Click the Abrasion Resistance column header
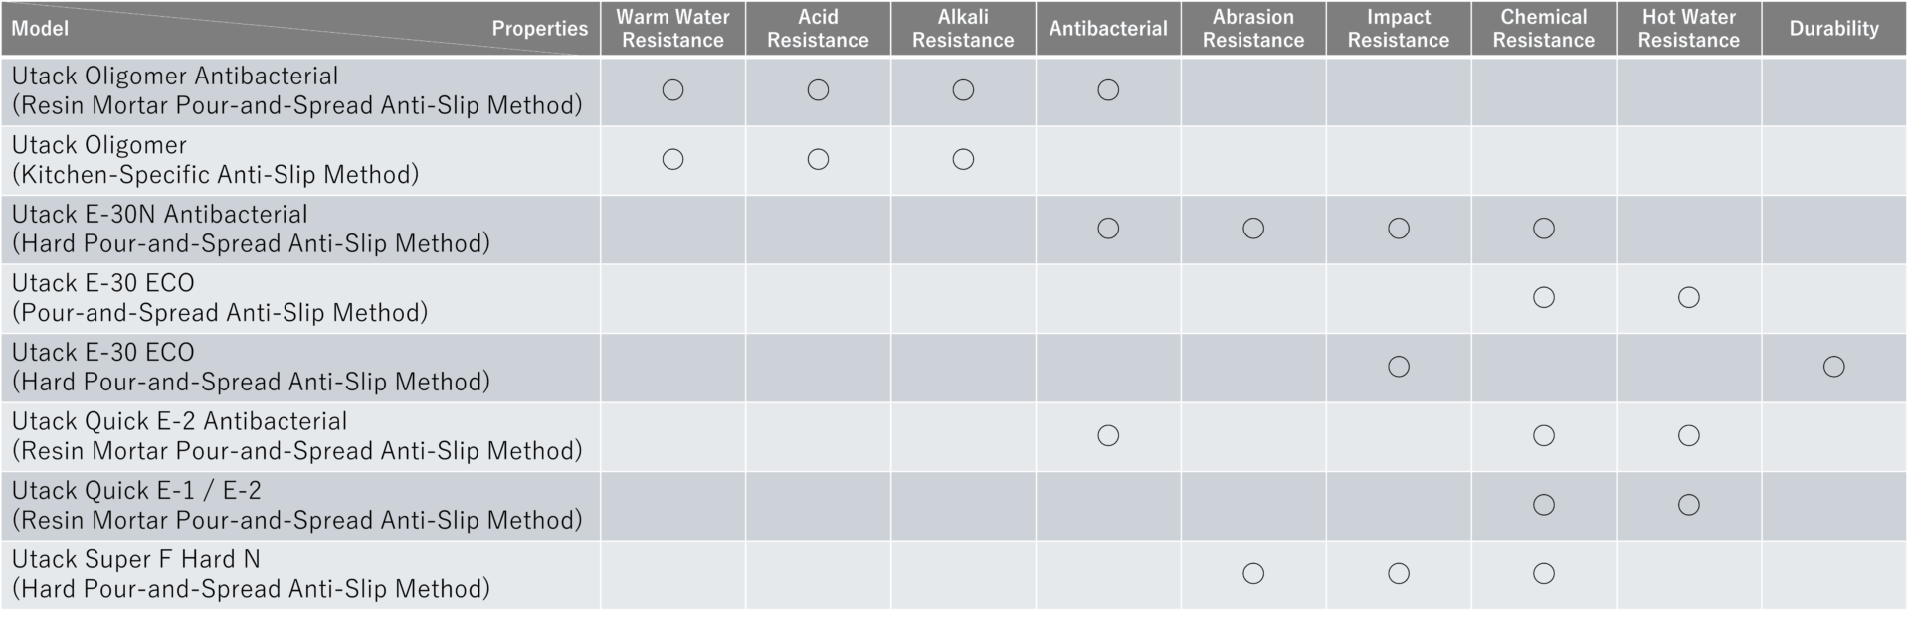The height and width of the screenshot is (620, 1910). click(x=1253, y=28)
